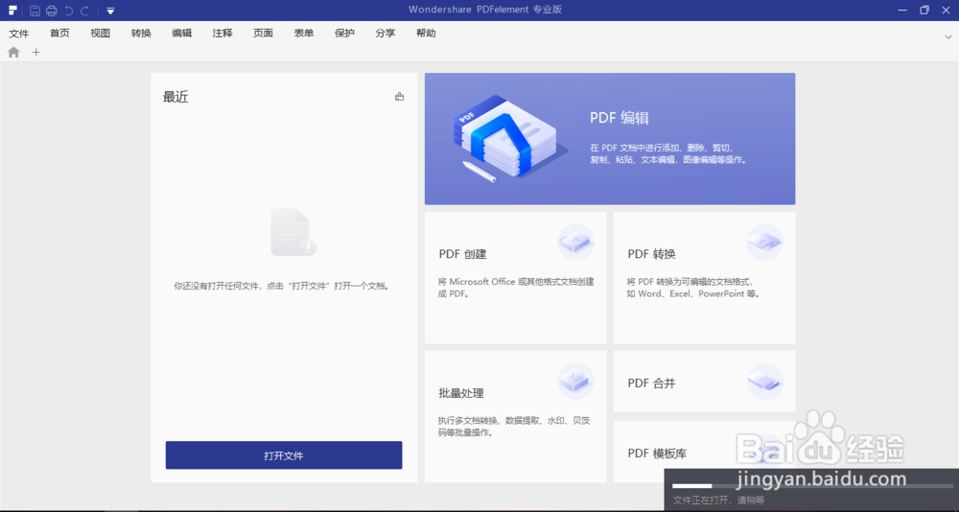The height and width of the screenshot is (512, 959).
Task: Add a new tab with plus icon
Action: click(x=36, y=53)
